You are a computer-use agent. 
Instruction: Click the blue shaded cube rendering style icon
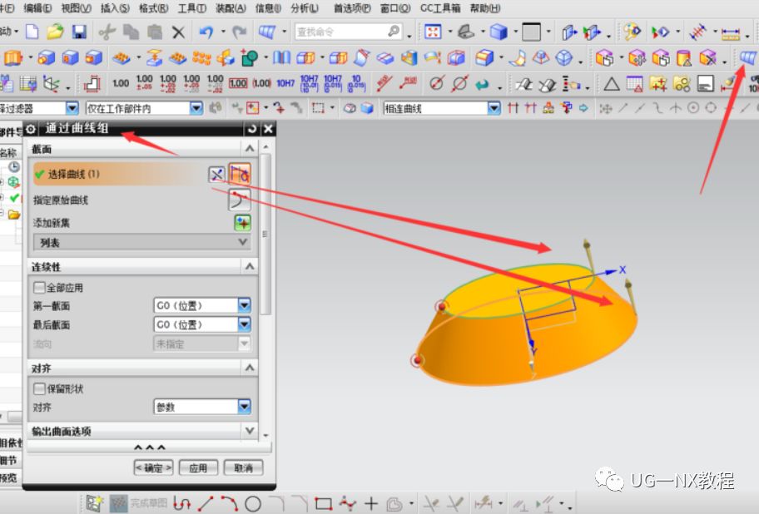pyautogui.click(x=498, y=32)
